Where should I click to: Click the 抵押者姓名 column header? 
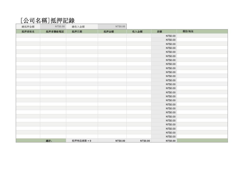pos(28,32)
